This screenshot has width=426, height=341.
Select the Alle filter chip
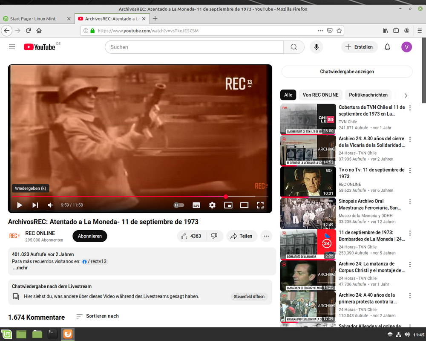pos(288,95)
